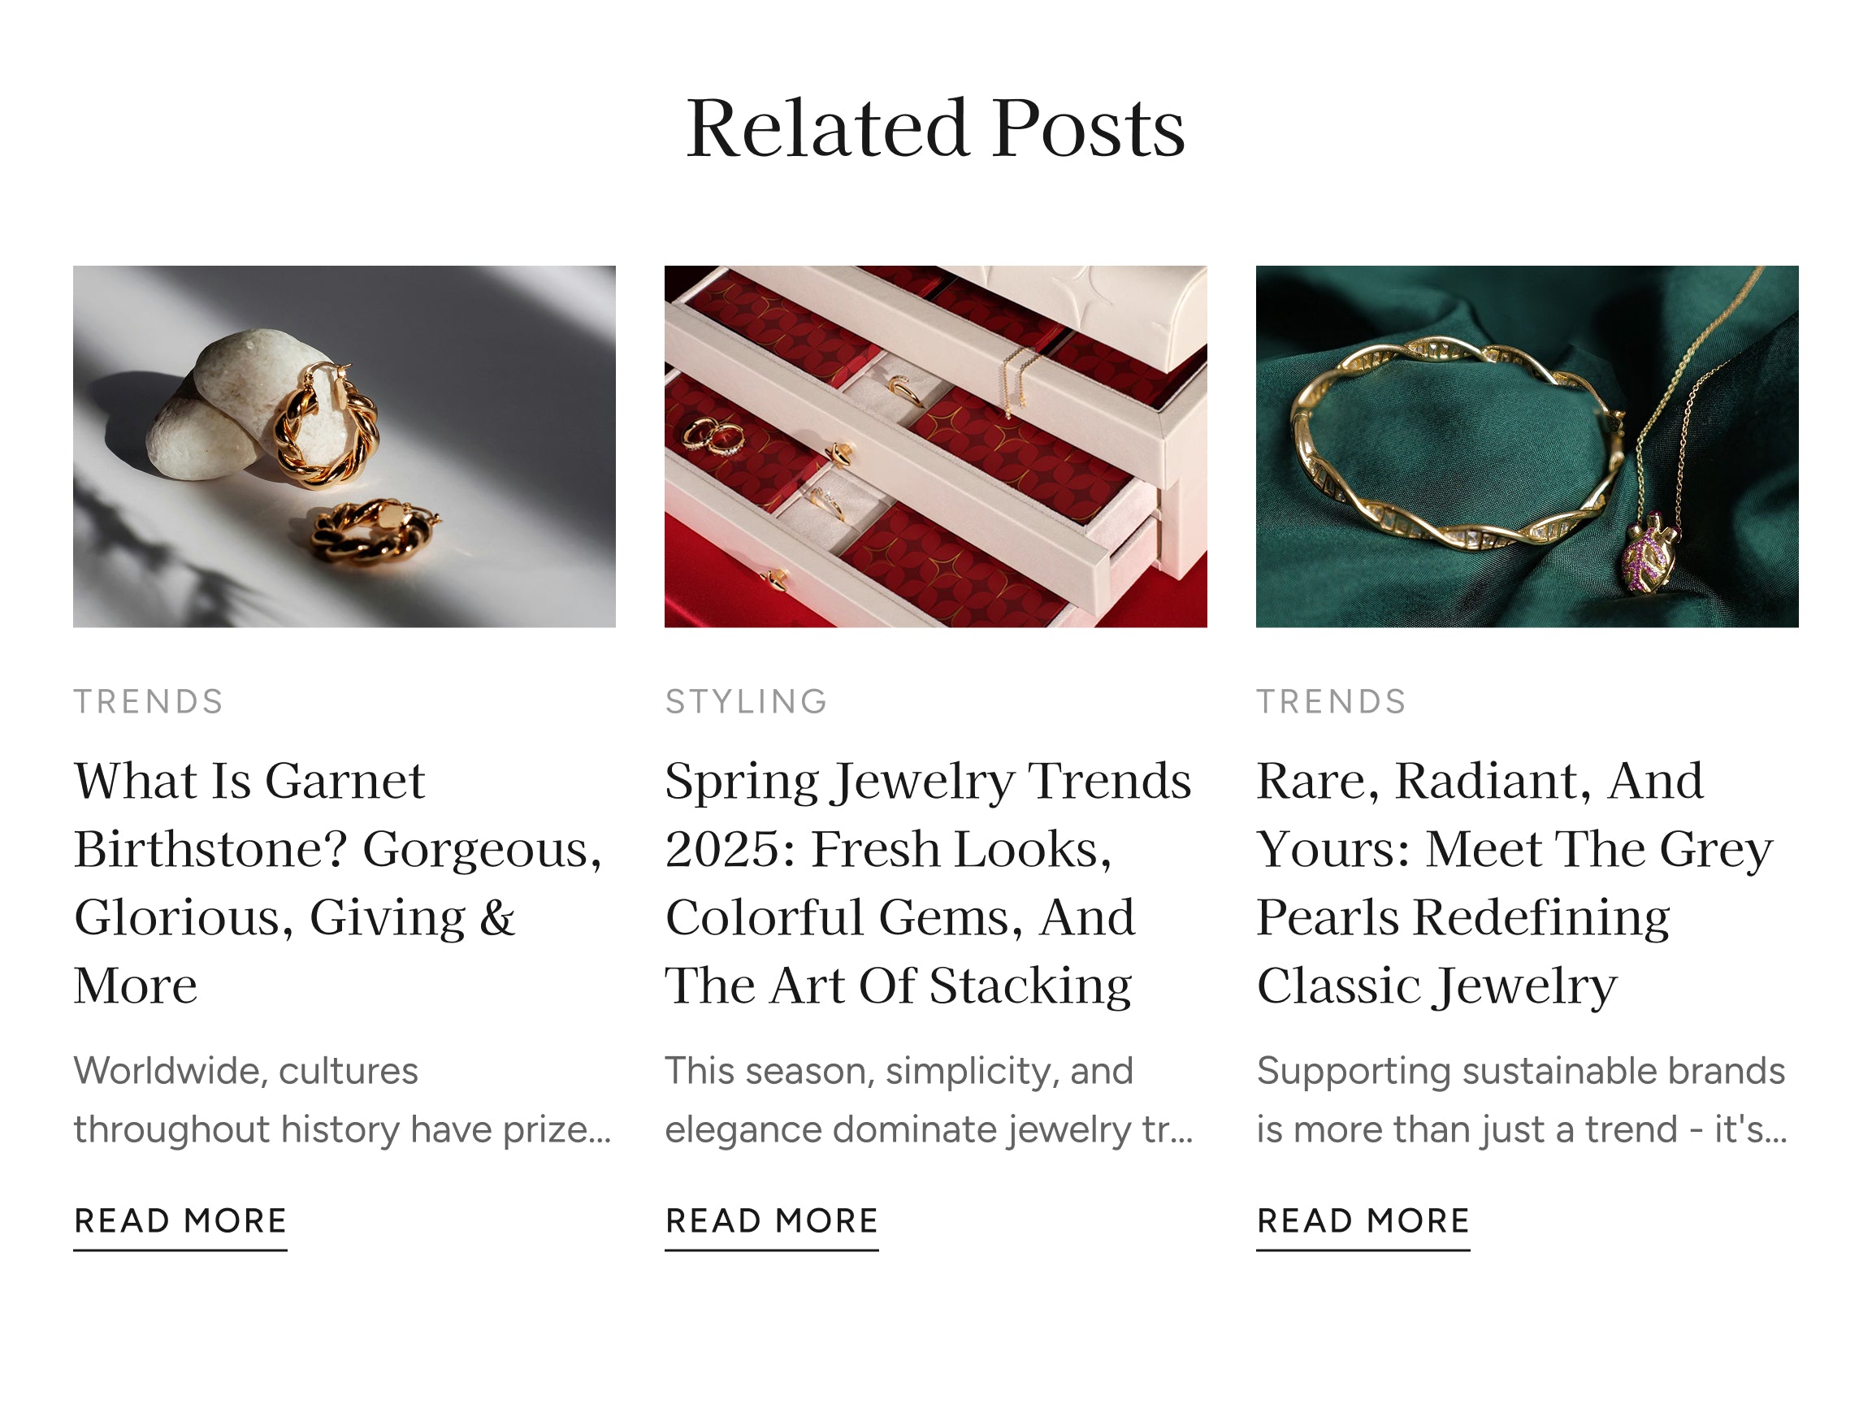The width and height of the screenshot is (1872, 1404).
Task: Click the pink heart pendant in the green photo
Action: tap(1647, 558)
